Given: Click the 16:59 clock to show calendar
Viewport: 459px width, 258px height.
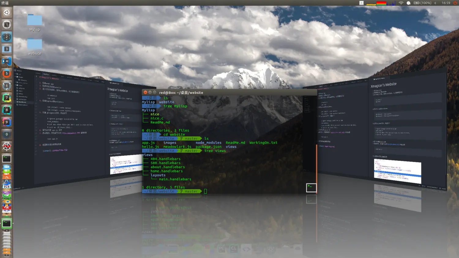Looking at the screenshot, I should coord(446,3).
